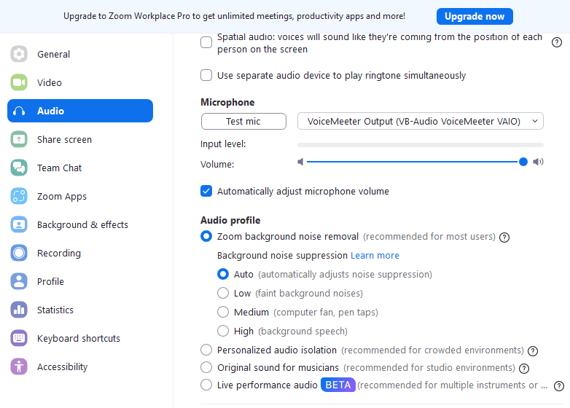
Task: Click the microphone Volume slider handle
Action: (x=523, y=162)
